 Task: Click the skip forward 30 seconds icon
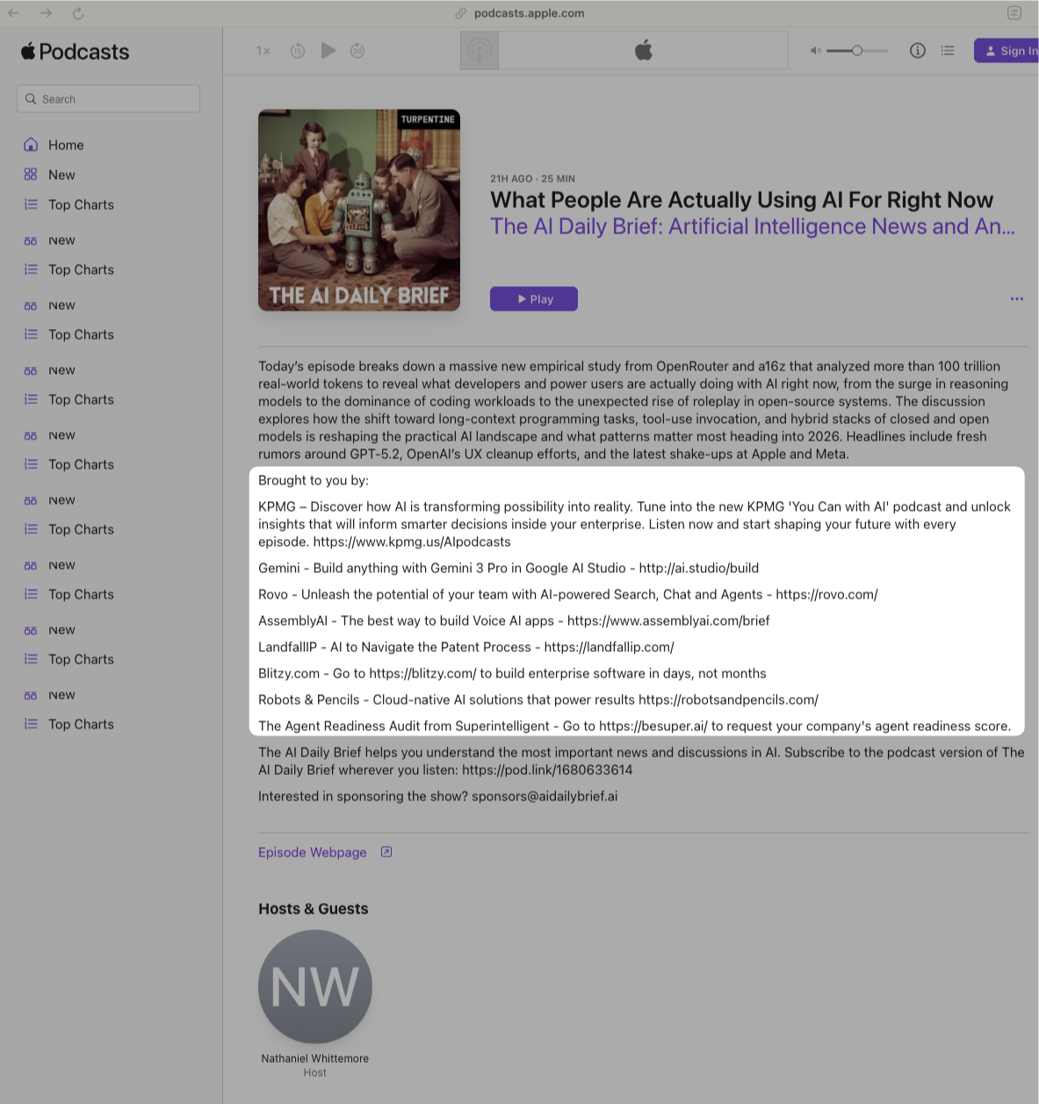point(357,51)
